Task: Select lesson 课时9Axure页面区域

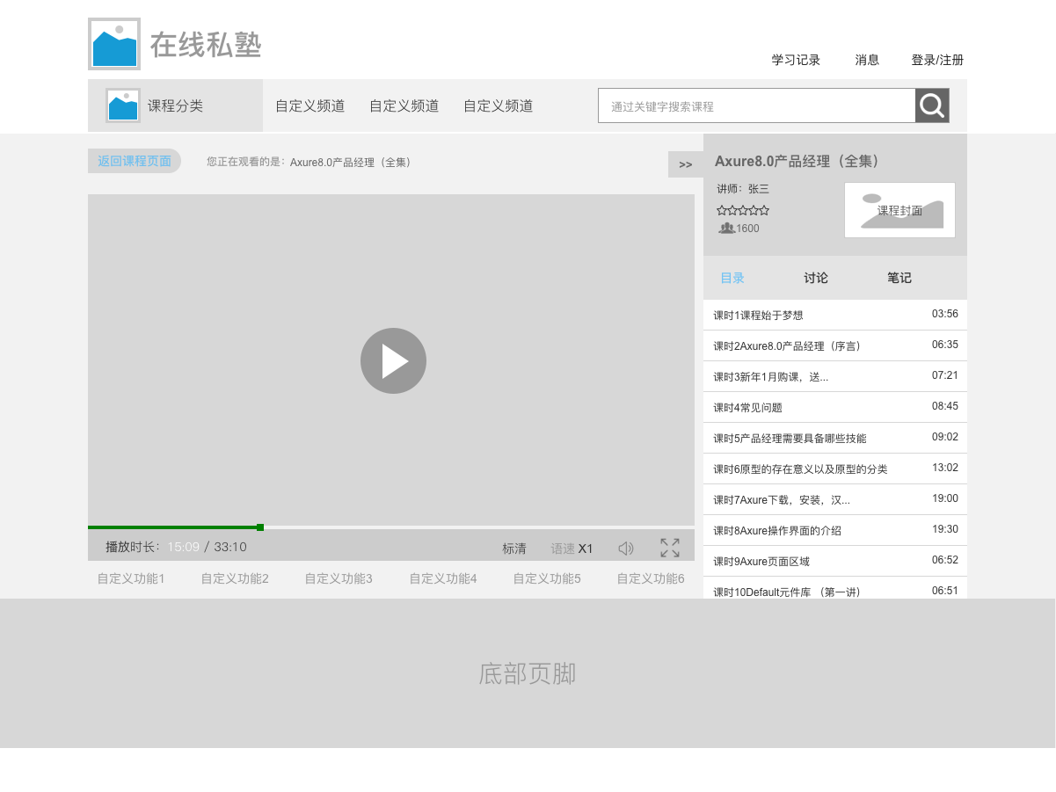Action: click(835, 561)
